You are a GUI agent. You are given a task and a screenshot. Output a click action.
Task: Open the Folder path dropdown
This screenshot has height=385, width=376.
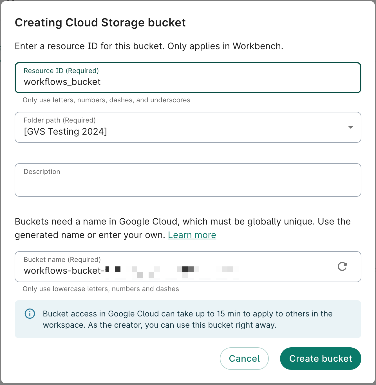click(x=188, y=127)
